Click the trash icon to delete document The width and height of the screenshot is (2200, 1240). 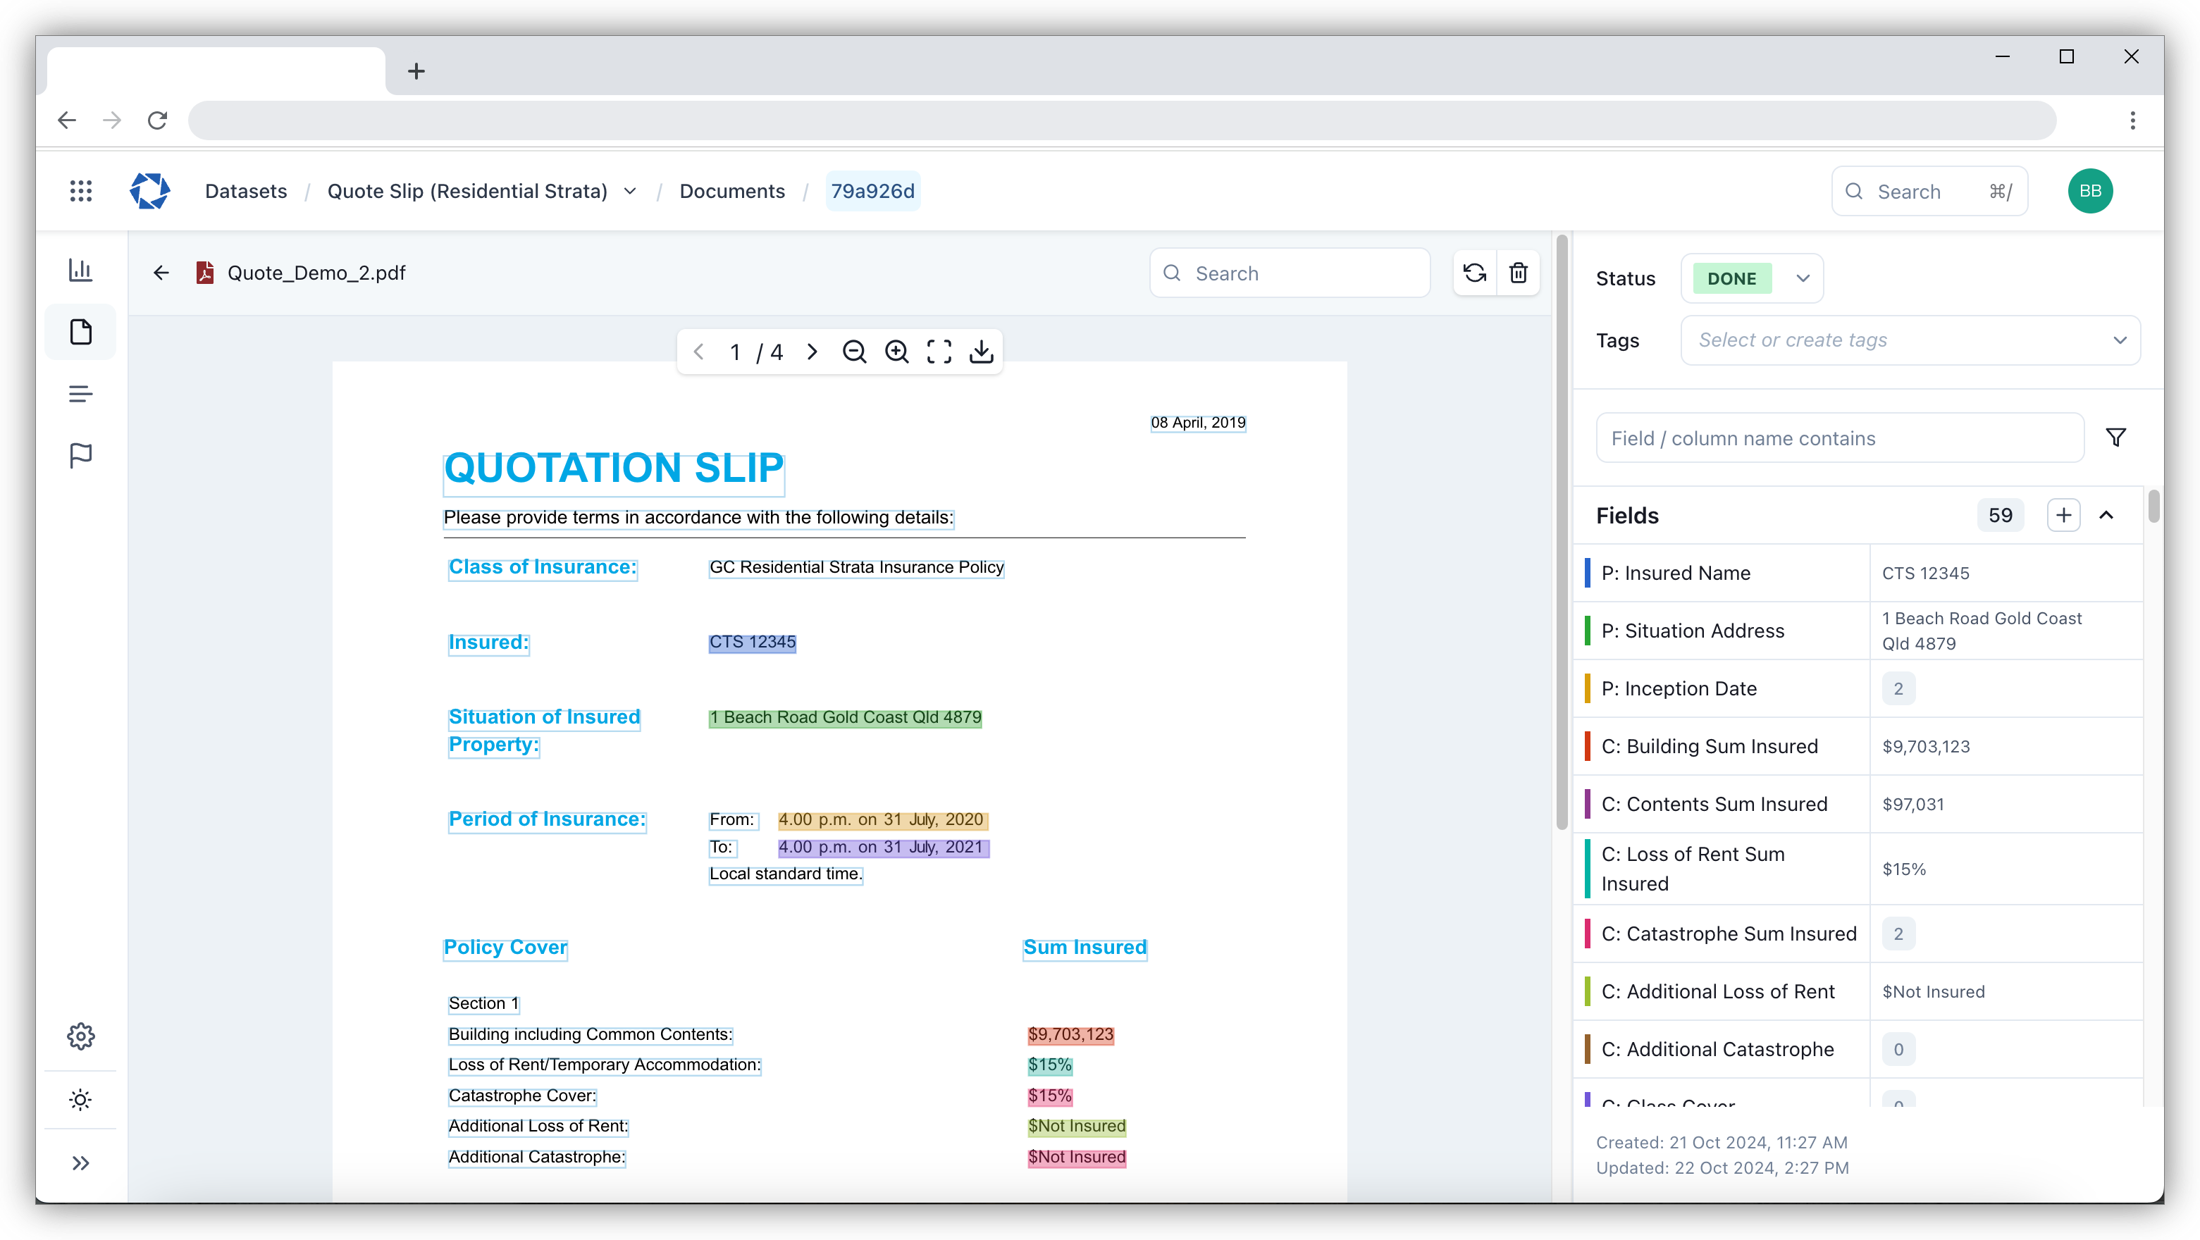(x=1518, y=273)
